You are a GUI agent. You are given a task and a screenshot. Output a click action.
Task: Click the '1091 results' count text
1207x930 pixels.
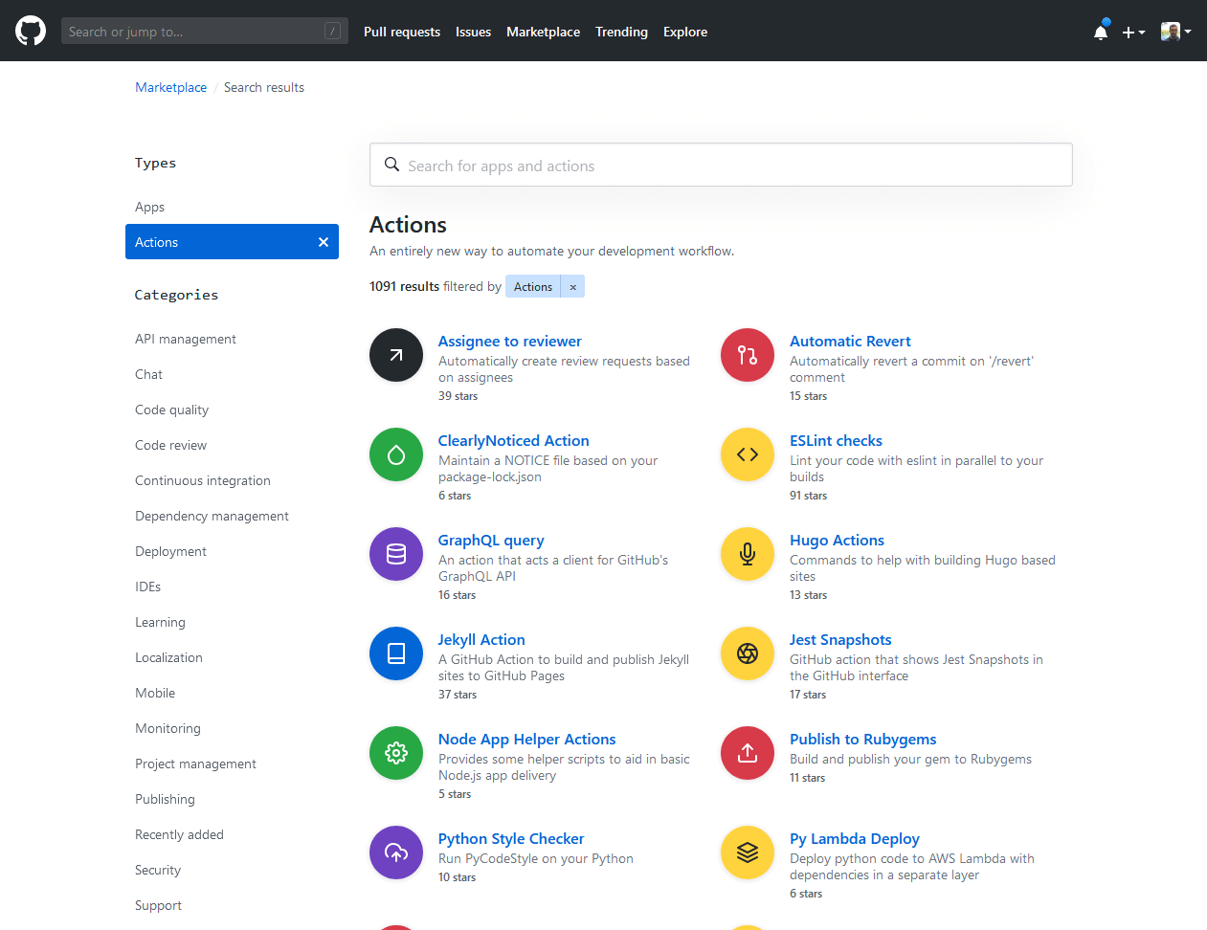(x=404, y=286)
